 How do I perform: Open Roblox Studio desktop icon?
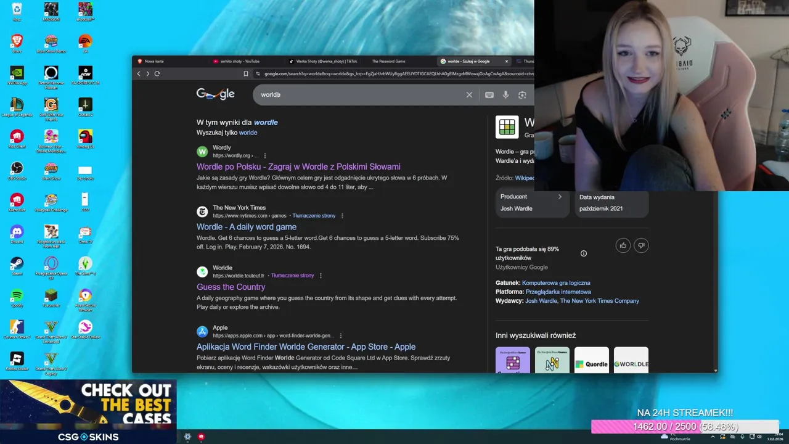click(17, 361)
